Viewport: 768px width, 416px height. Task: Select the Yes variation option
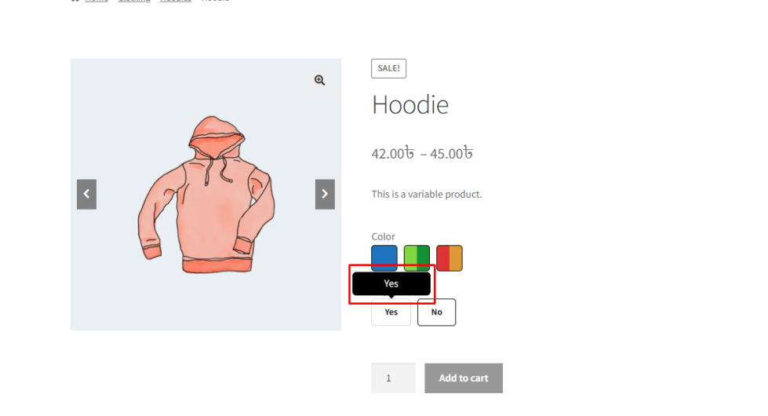pos(391,312)
